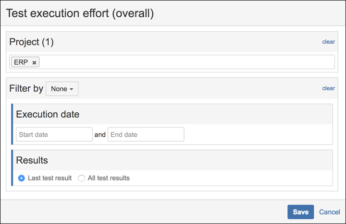Select the Last test result radio button
Screen dimensions: 346x224
(x=21, y=178)
